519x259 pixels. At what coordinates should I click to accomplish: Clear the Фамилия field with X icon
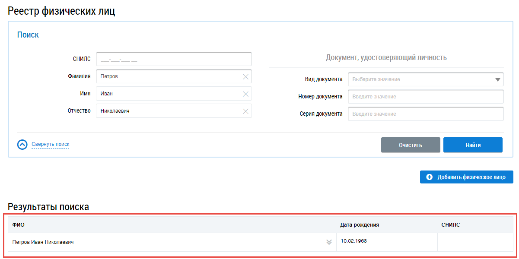[245, 77]
